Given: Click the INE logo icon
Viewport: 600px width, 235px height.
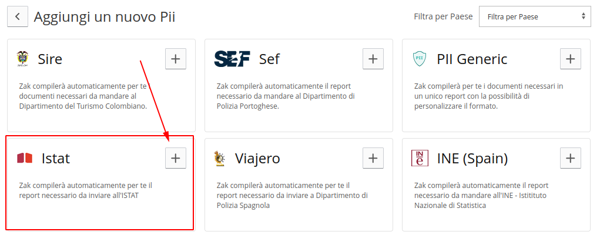Looking at the screenshot, I should pos(420,158).
